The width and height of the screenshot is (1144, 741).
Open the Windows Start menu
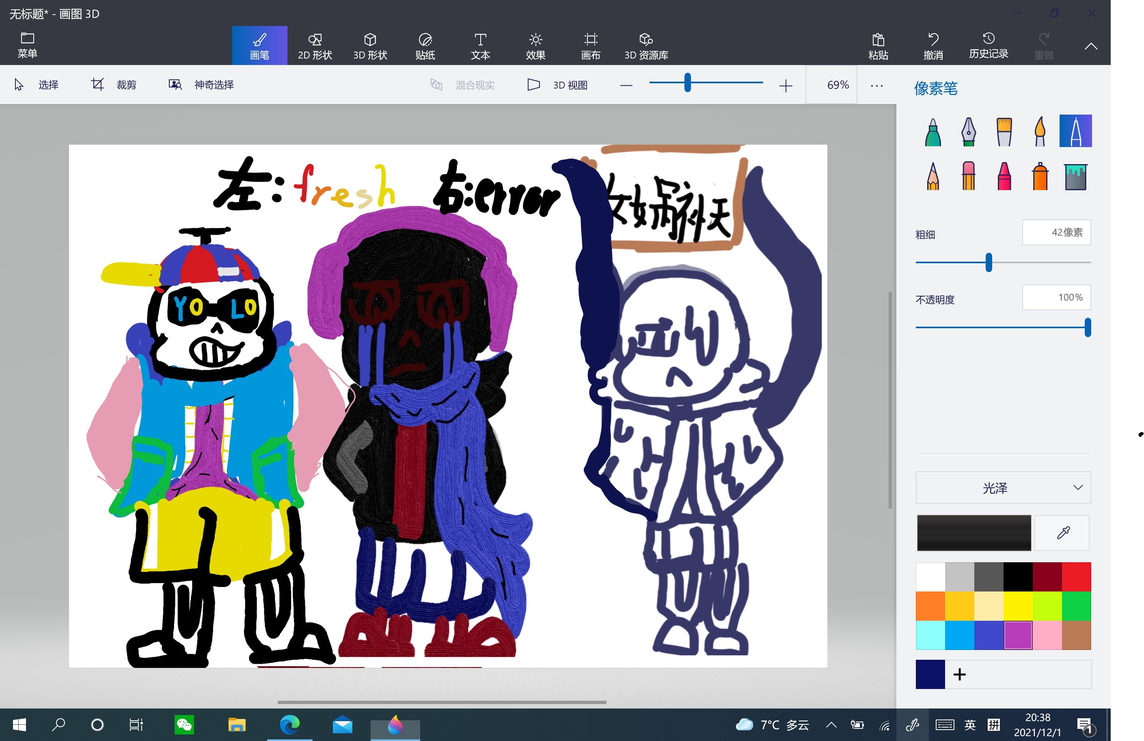[x=19, y=725]
